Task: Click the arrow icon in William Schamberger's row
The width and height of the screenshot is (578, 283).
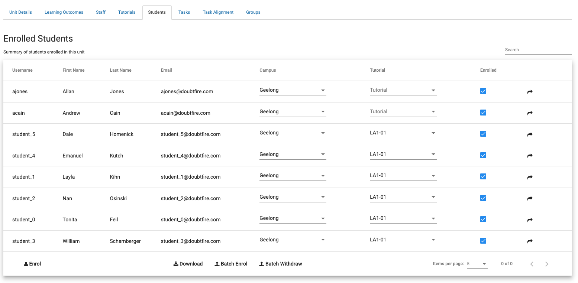Action: (x=530, y=241)
